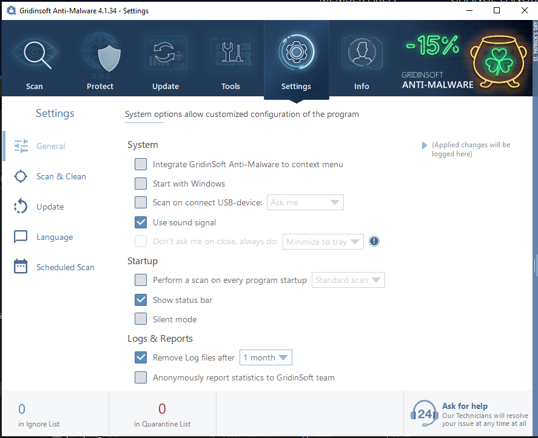Open the Protect shield icon
Viewport: 538px width, 438px height.
109,58
